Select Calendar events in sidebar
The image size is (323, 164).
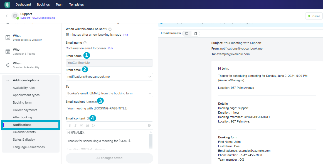[24, 132]
